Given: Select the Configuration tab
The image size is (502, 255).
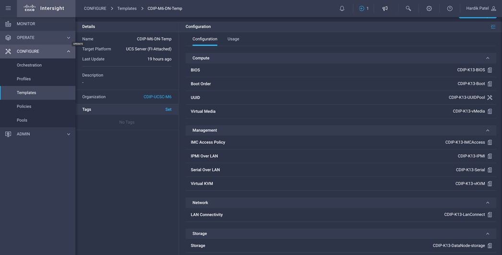Looking at the screenshot, I should coord(205,39).
